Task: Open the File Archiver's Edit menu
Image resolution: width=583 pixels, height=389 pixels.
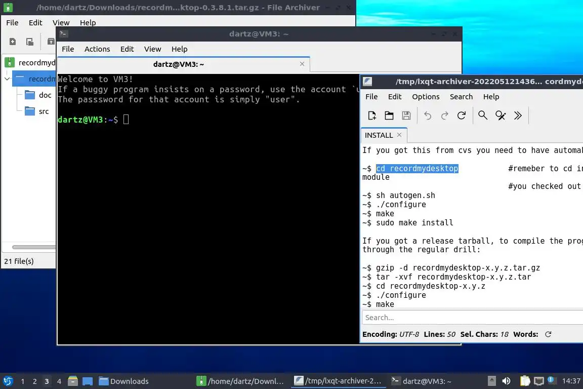Action: [35, 23]
